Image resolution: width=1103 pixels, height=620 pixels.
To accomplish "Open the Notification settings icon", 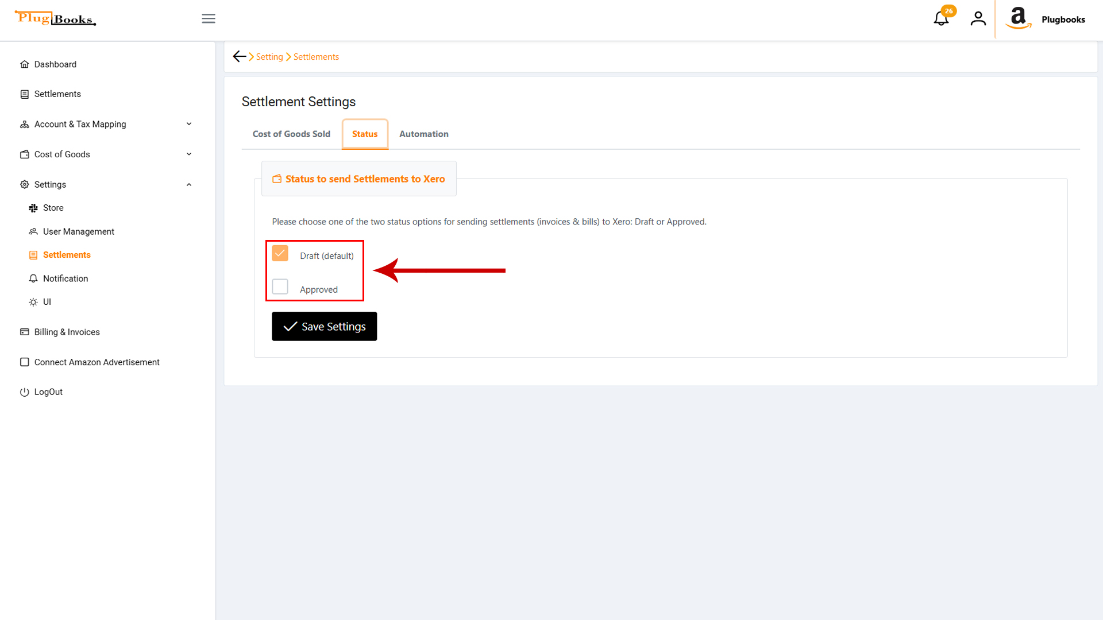I will (33, 278).
